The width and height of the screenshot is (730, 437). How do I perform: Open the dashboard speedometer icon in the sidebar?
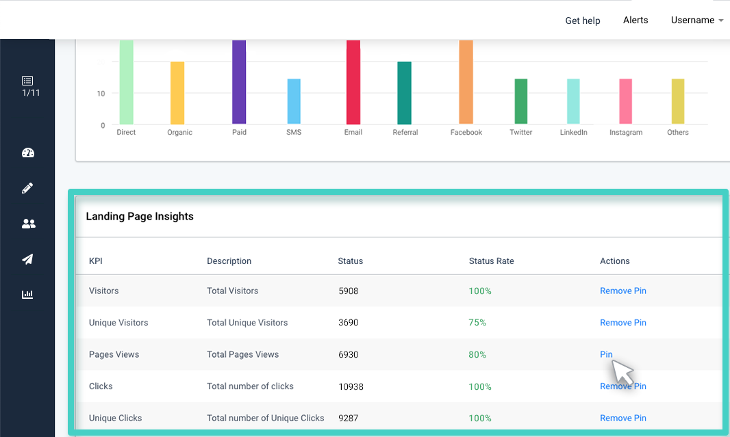(x=28, y=153)
